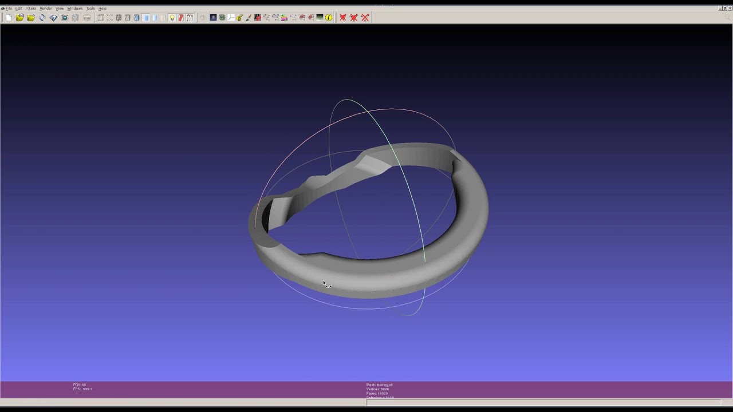Switch to flat lines render mode
The image size is (733, 412).
pyautogui.click(x=136, y=18)
